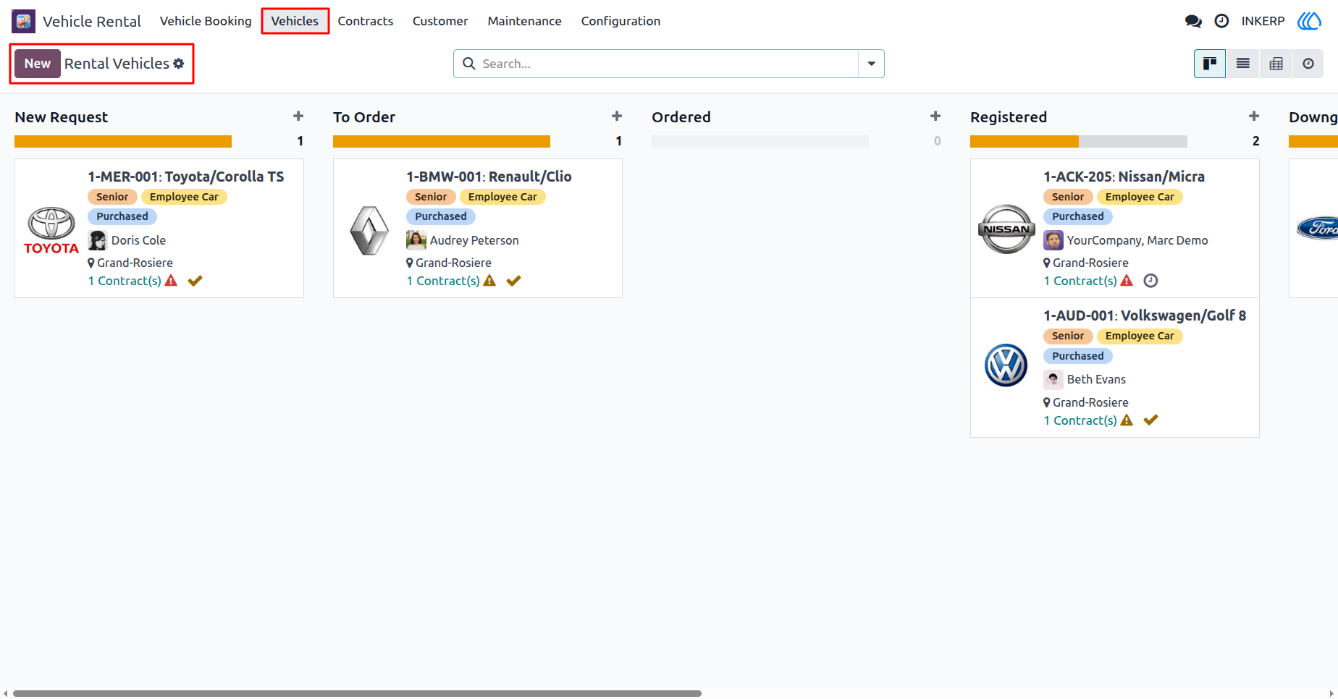Toggle activity checkmark on Toyota Corolla card
This screenshot has width=1338, height=699.
tap(195, 281)
